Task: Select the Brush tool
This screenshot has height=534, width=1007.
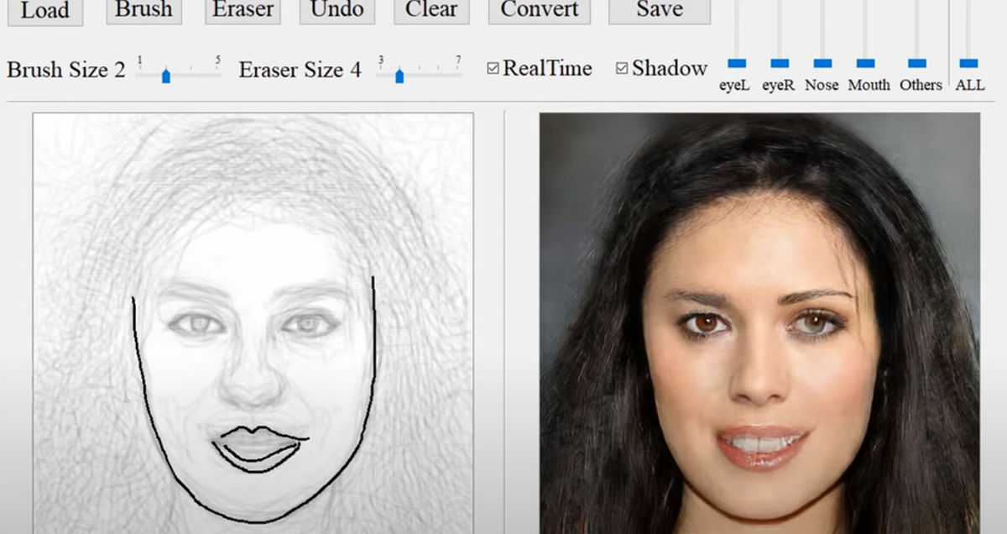Action: click(143, 10)
